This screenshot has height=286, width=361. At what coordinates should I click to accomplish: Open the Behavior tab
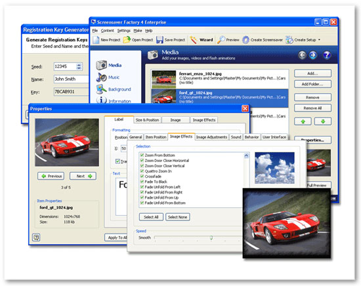tap(251, 137)
